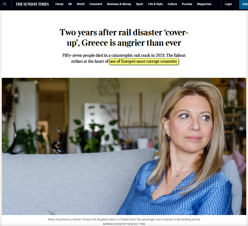Go to the Home section

[x=59, y=4]
